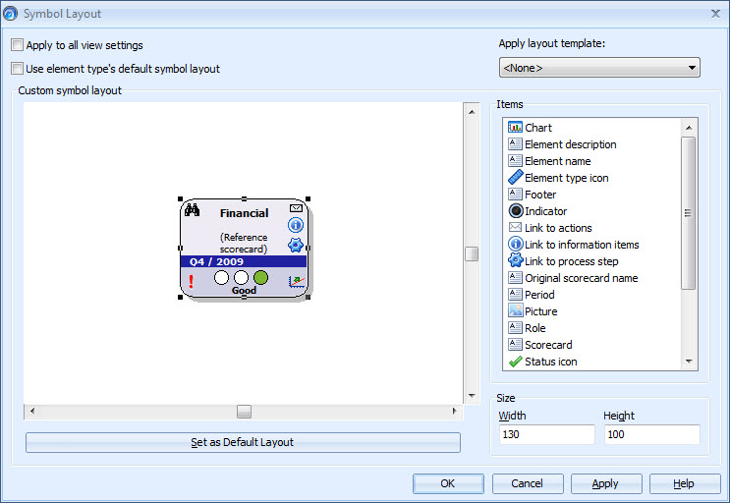
Task: Click the Height input field
Action: (651, 434)
